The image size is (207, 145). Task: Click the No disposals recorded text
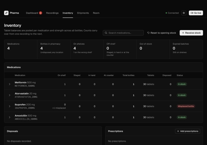click(x=19, y=141)
